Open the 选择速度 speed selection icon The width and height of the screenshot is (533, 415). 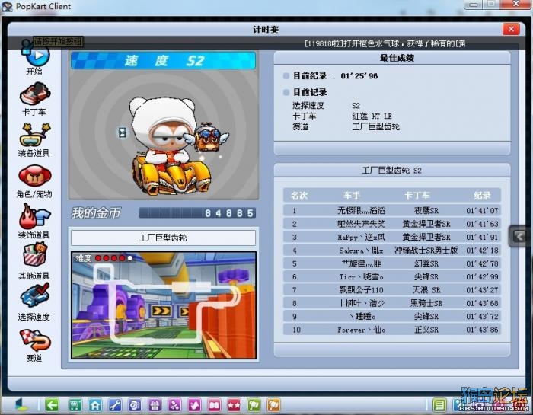coord(35,296)
